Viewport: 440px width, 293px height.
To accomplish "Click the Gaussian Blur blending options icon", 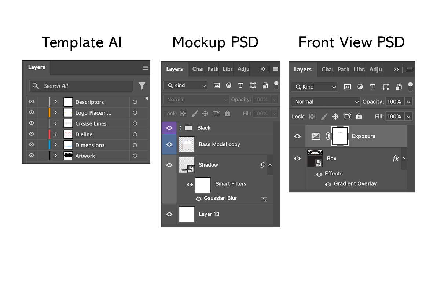I will pyautogui.click(x=264, y=199).
